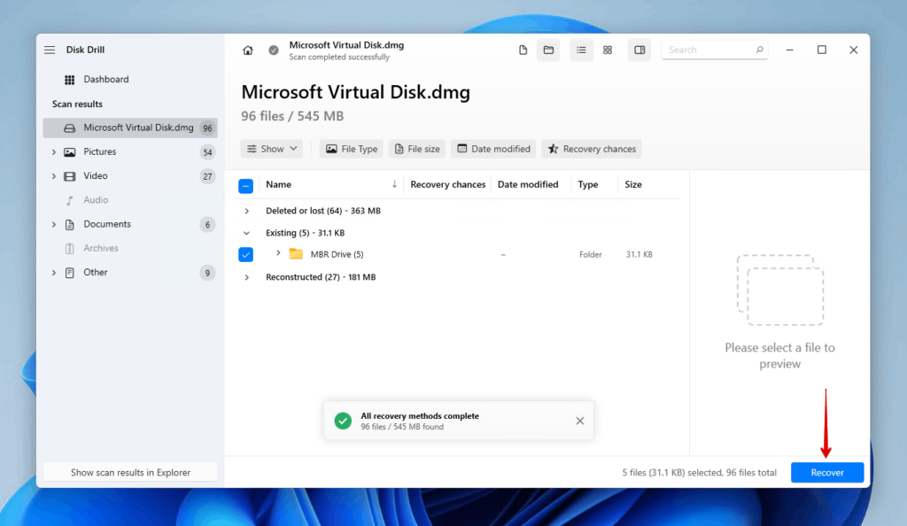Click the Recover button

[826, 472]
